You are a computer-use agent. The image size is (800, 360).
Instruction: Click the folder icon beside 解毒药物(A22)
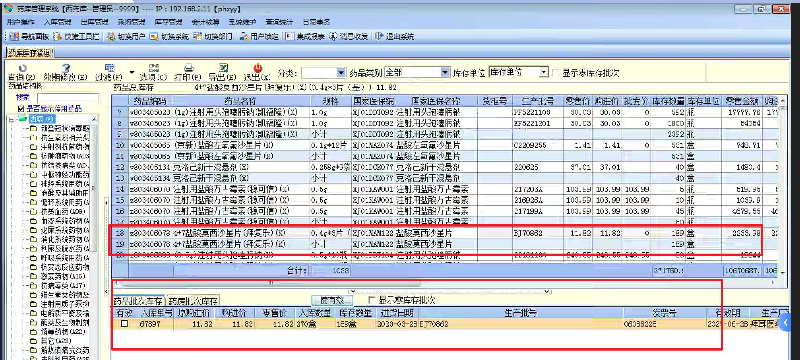point(33,332)
